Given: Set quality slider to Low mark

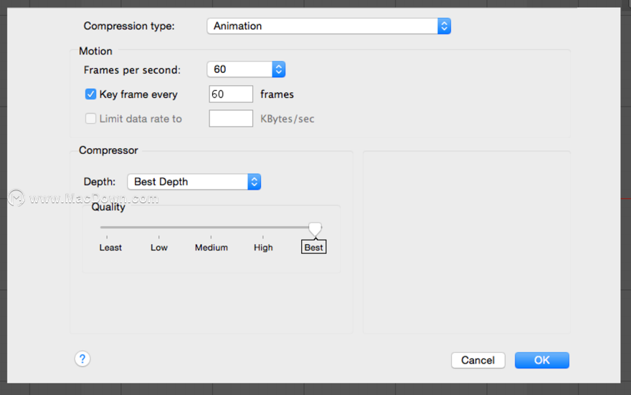Looking at the screenshot, I should pos(159,238).
